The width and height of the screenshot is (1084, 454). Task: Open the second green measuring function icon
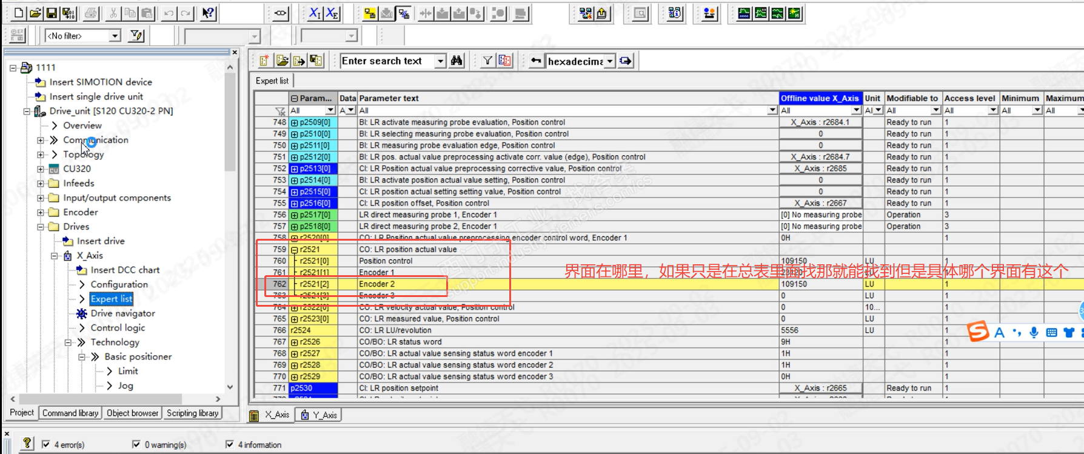pos(761,13)
